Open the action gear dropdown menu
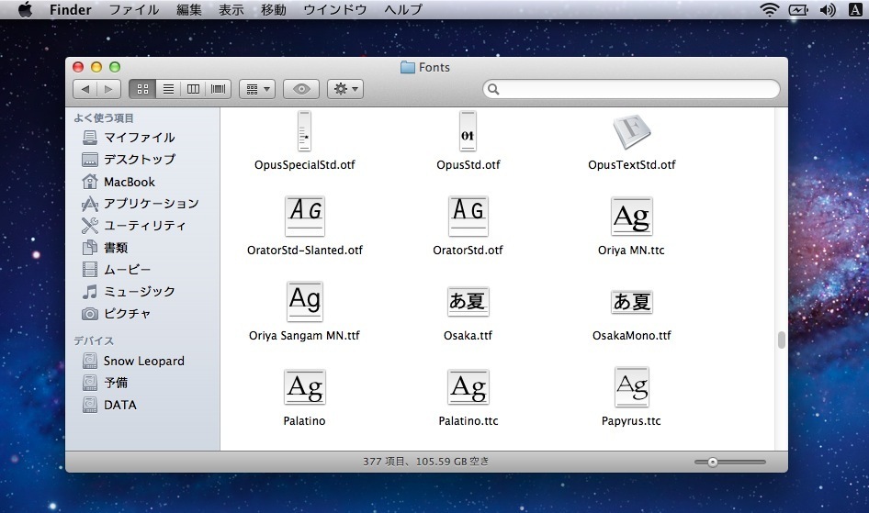Screen dimensions: 869x513 click(345, 89)
